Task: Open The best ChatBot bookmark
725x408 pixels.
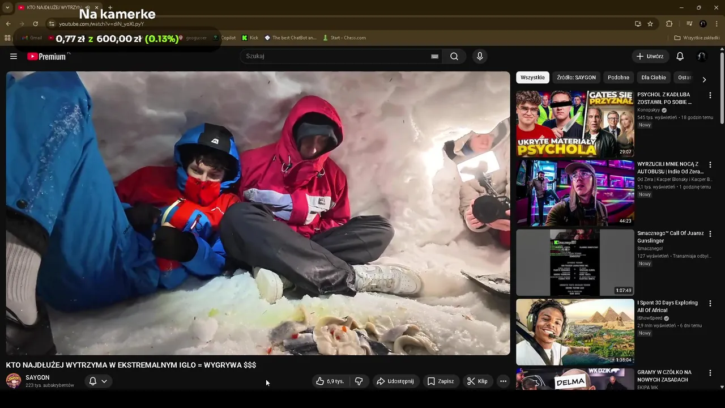Action: (x=291, y=38)
